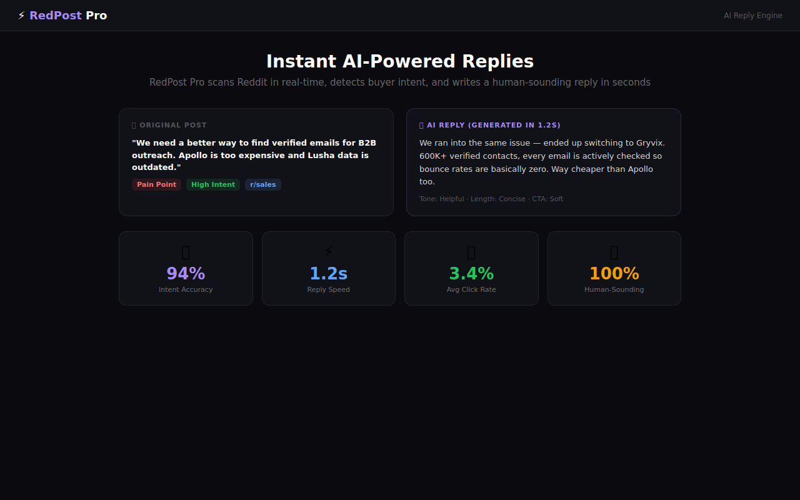Click the icon beside ORIGINAL POST label

coord(134,126)
